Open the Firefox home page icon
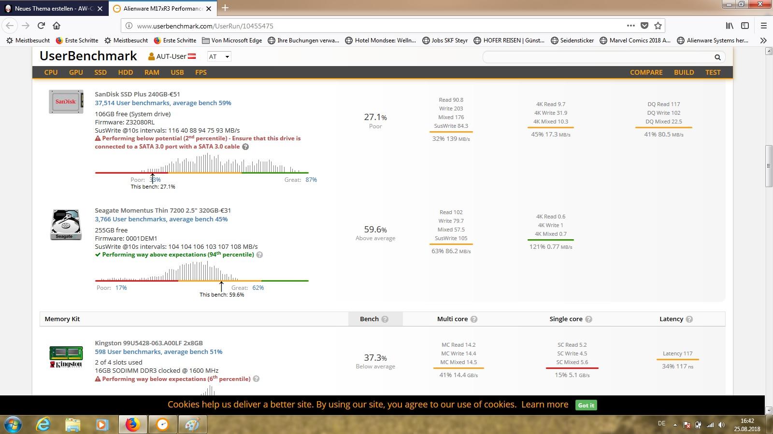This screenshot has width=773, height=434. click(x=57, y=26)
